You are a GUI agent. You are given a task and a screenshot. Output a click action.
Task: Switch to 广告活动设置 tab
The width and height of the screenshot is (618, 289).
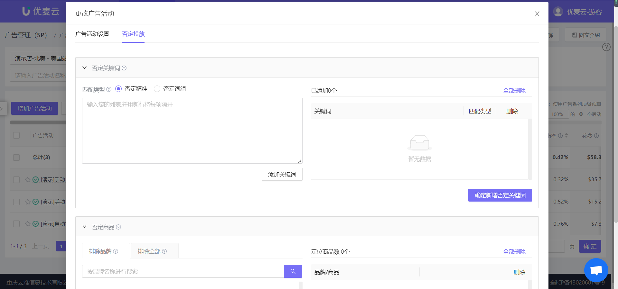coord(92,34)
